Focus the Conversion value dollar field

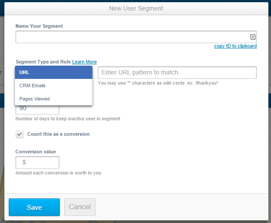pyautogui.click(x=37, y=162)
